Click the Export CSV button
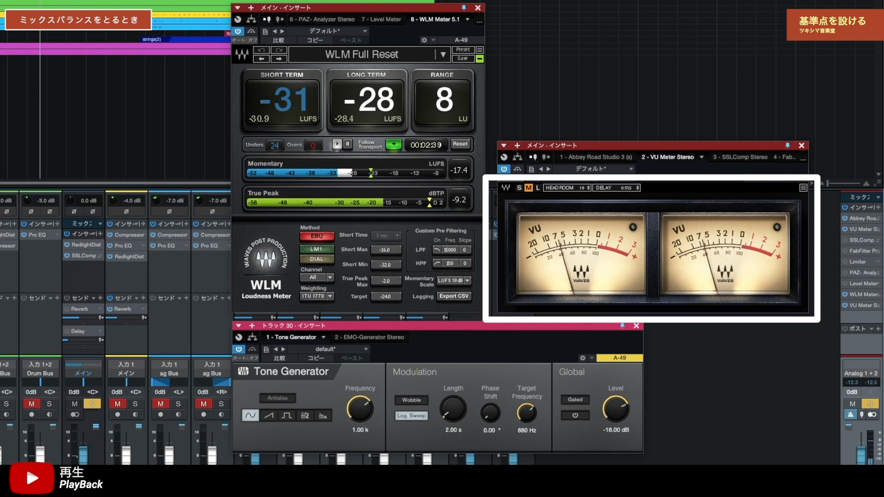This screenshot has width=884, height=497. (454, 296)
